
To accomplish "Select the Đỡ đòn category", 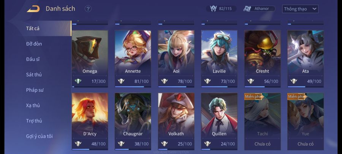I will 34,44.
